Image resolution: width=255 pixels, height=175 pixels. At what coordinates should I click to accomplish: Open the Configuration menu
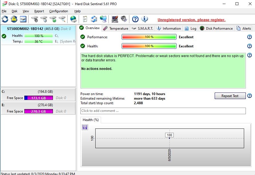[x=58, y=11]
